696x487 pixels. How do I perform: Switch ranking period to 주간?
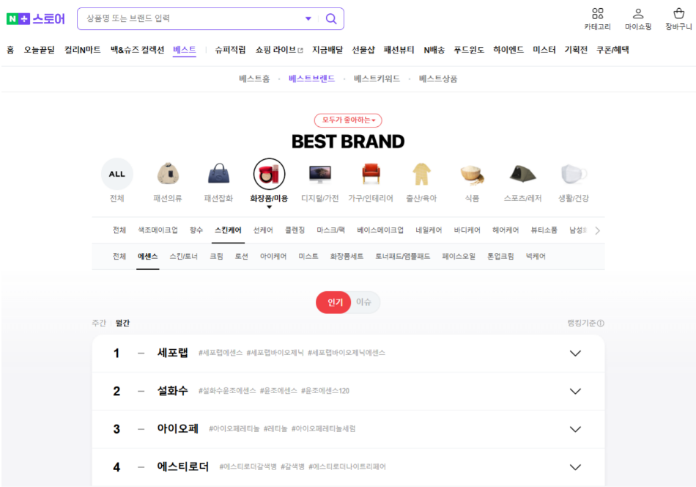click(x=99, y=323)
